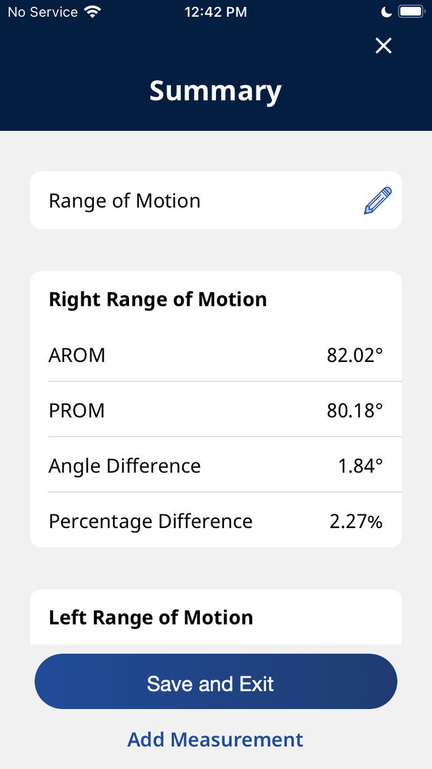Tap the Do Not Disturb moon icon
The height and width of the screenshot is (769, 432).
coord(387,12)
